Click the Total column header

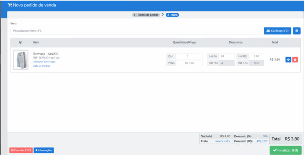pyautogui.click(x=275, y=42)
